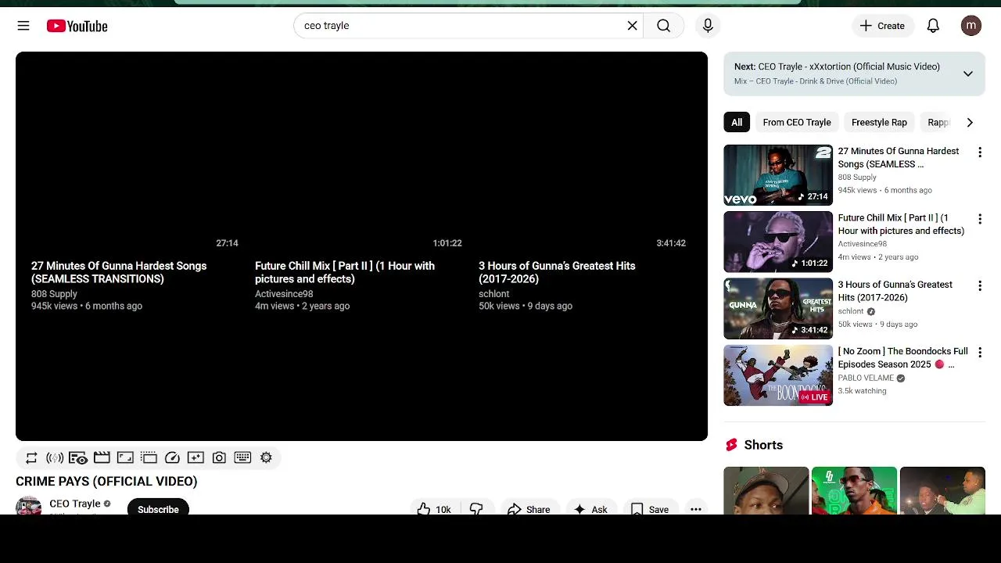Click the Shorts section logo icon
Image resolution: width=1001 pixels, height=563 pixels.
coord(731,445)
